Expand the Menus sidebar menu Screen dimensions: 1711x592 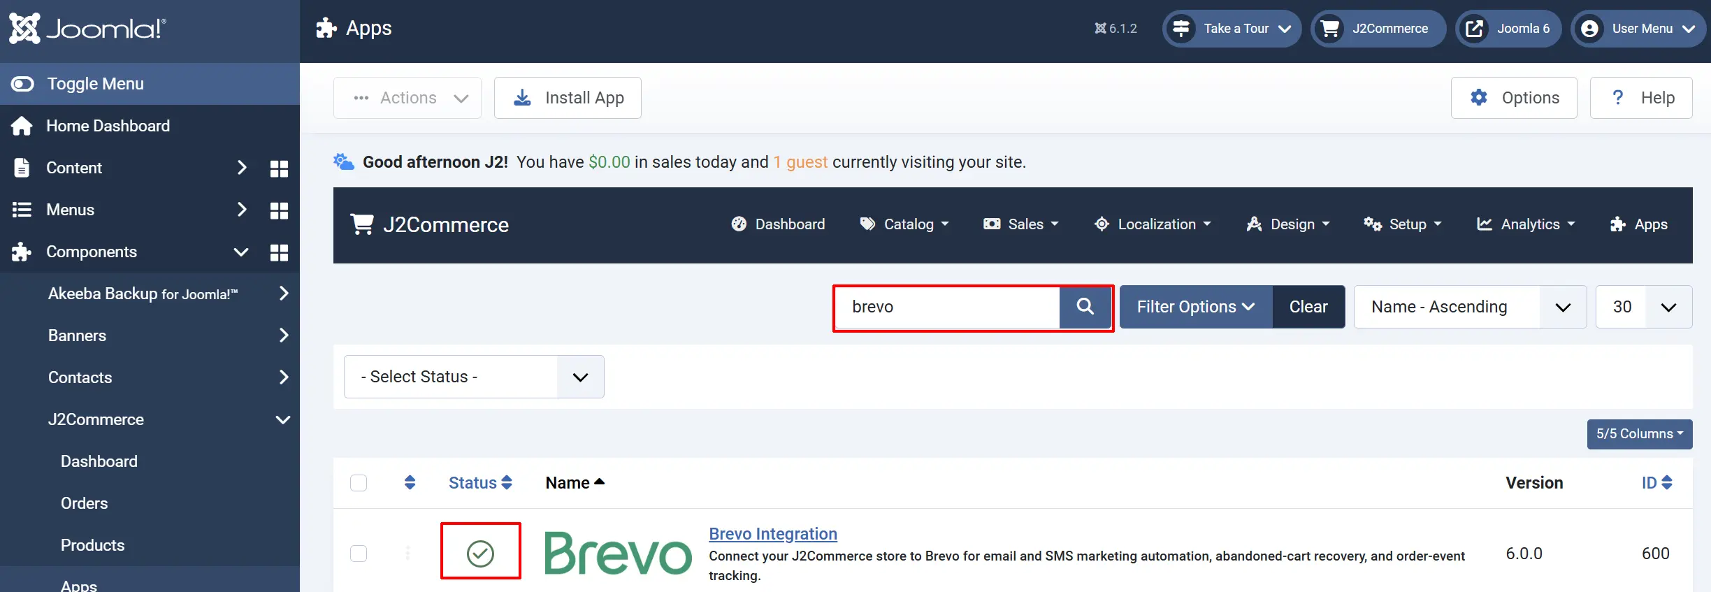pyautogui.click(x=242, y=210)
